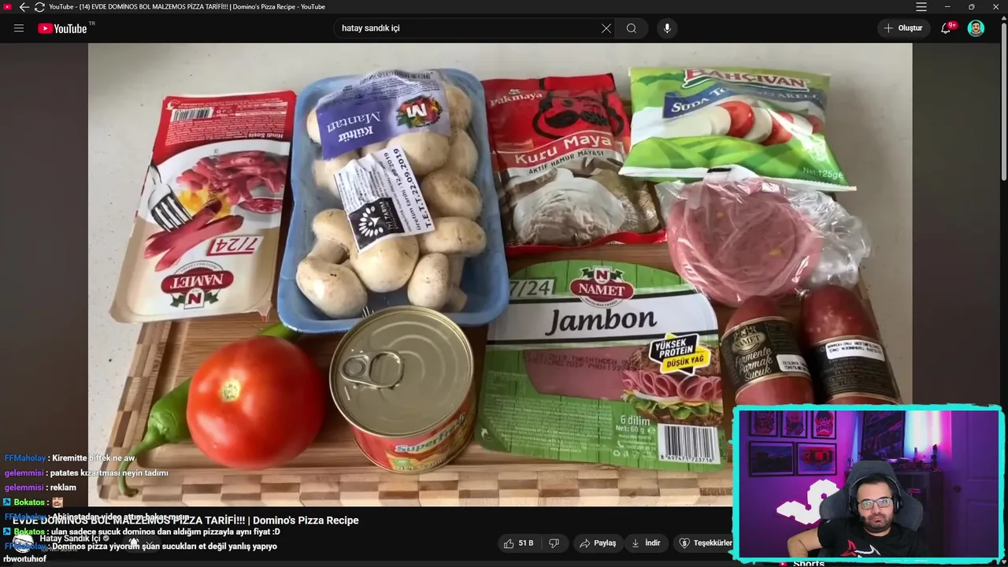The width and height of the screenshot is (1008, 567).
Task: Open the channel avatar beside Hatay Sandık İçi
Action: 22,543
